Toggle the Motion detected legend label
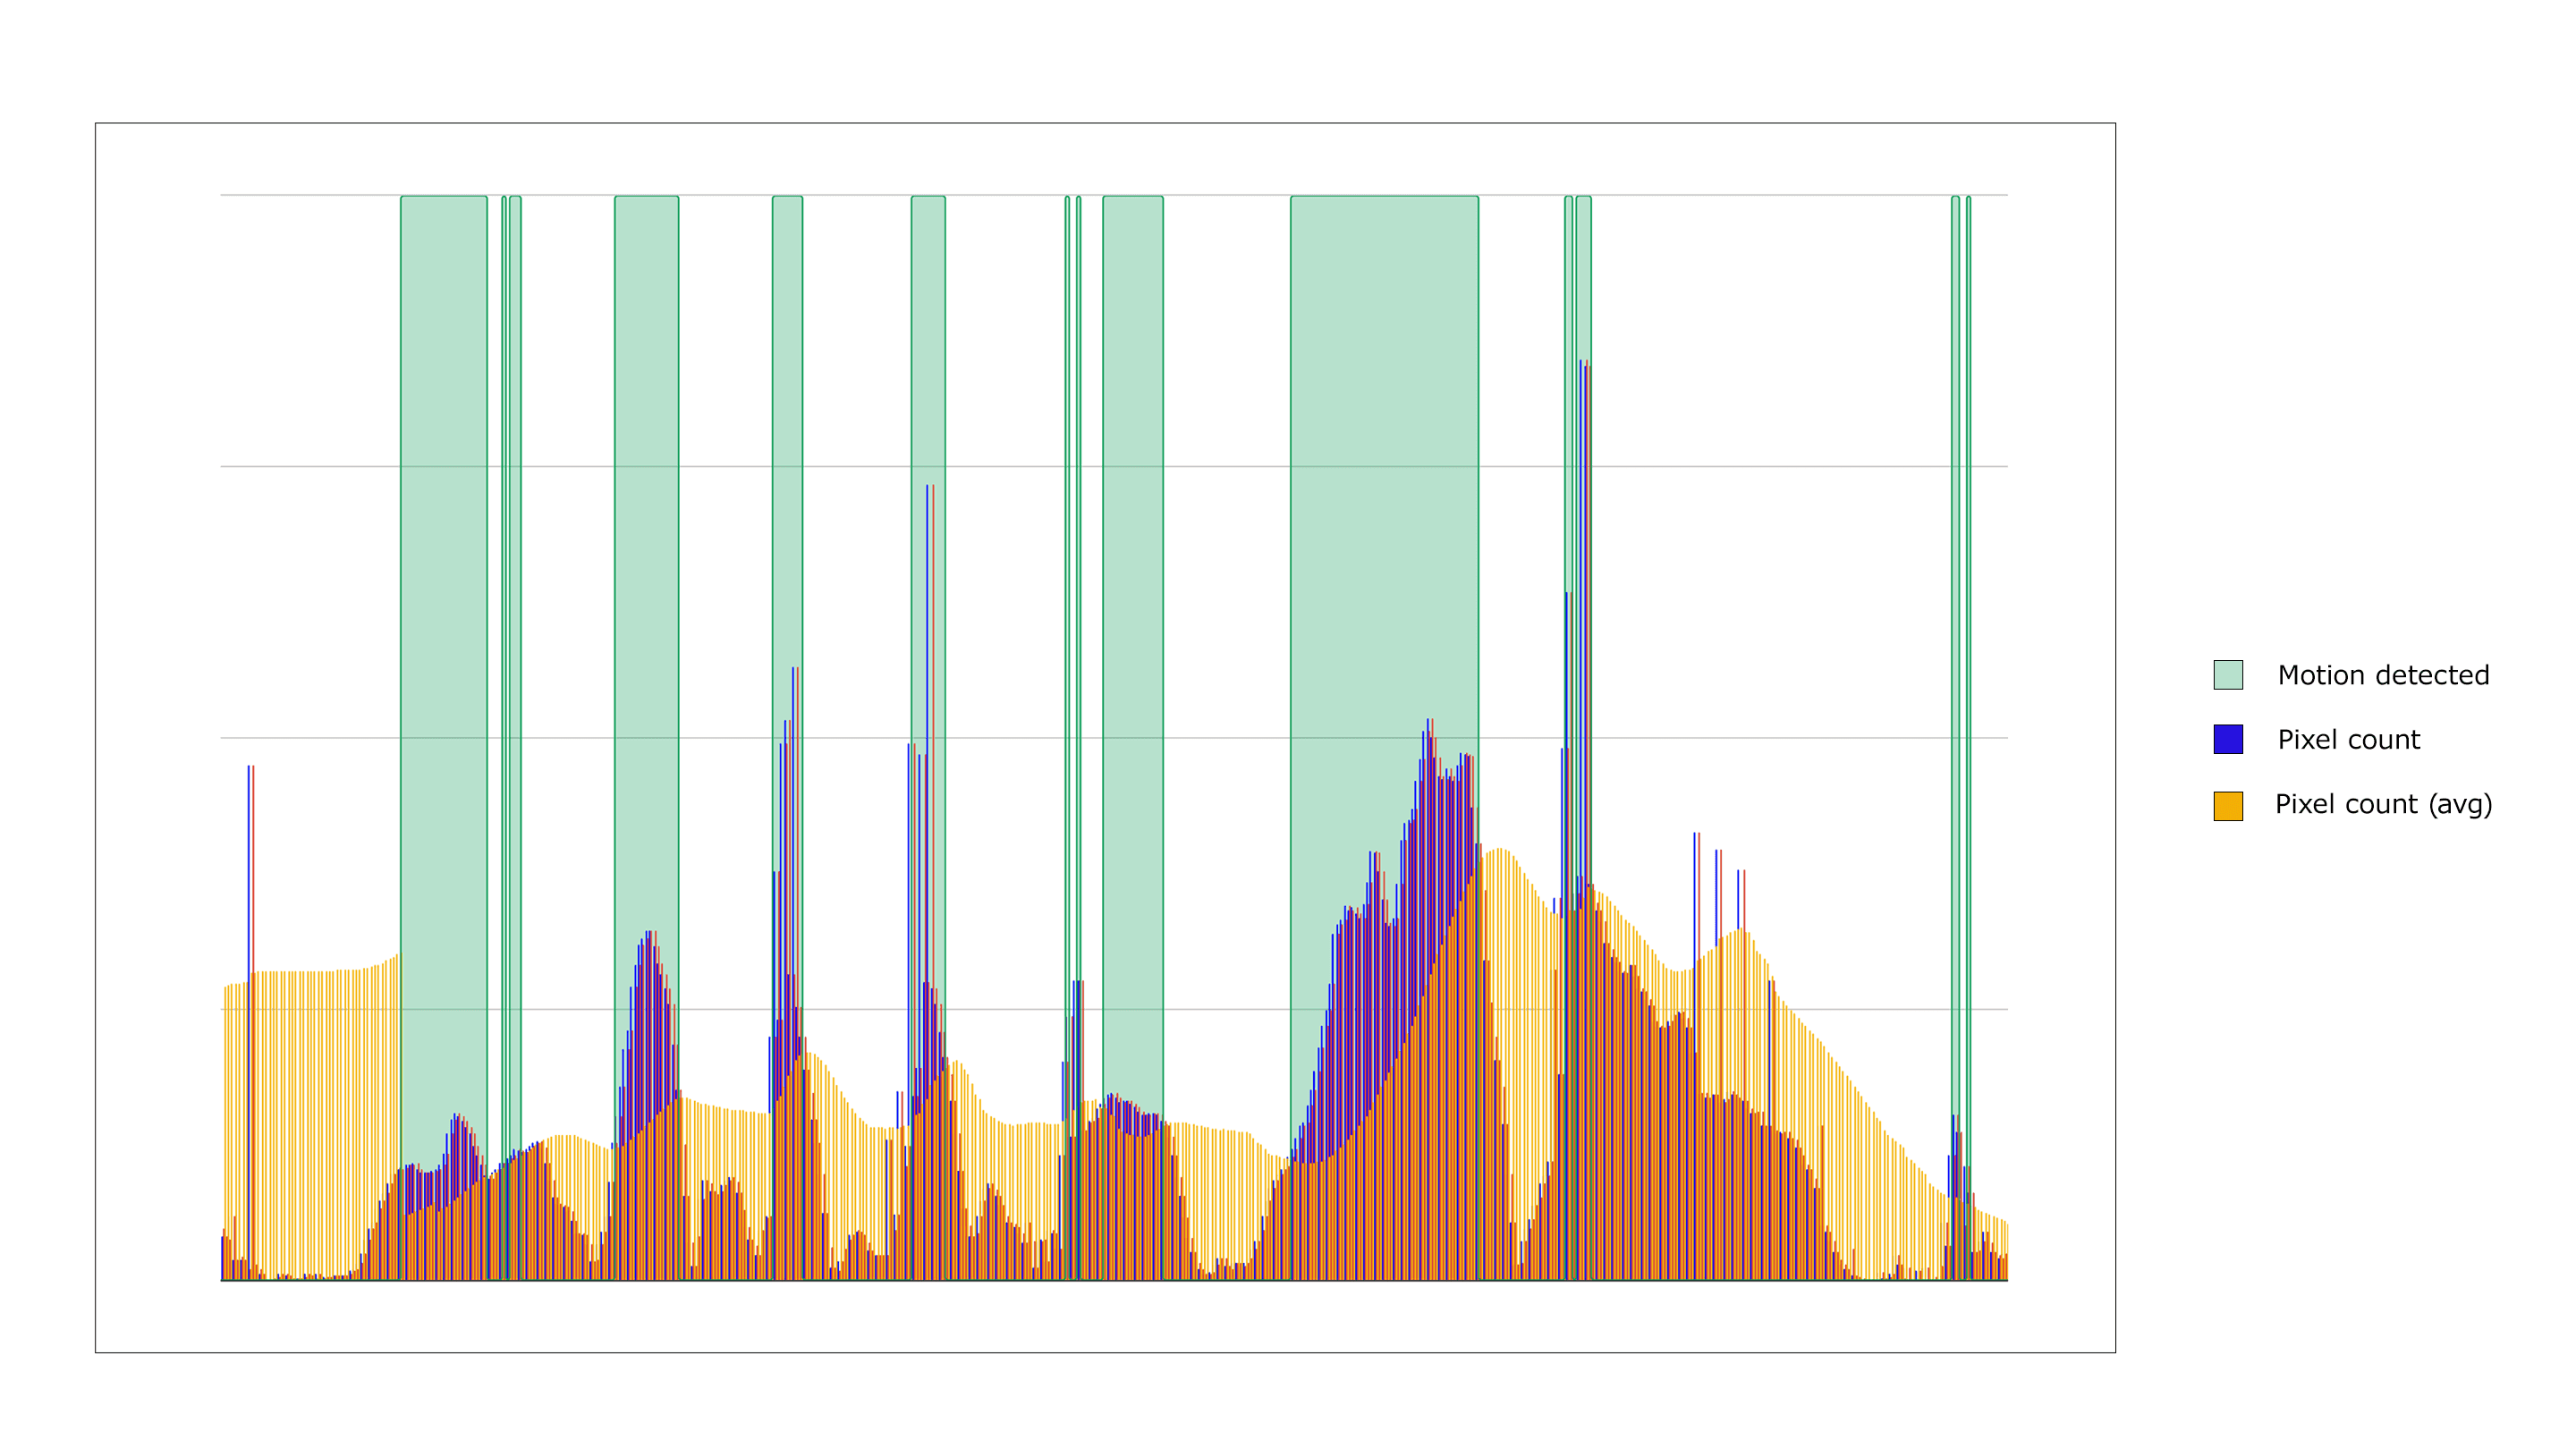This screenshot has width=2576, height=1449. (x=2382, y=675)
